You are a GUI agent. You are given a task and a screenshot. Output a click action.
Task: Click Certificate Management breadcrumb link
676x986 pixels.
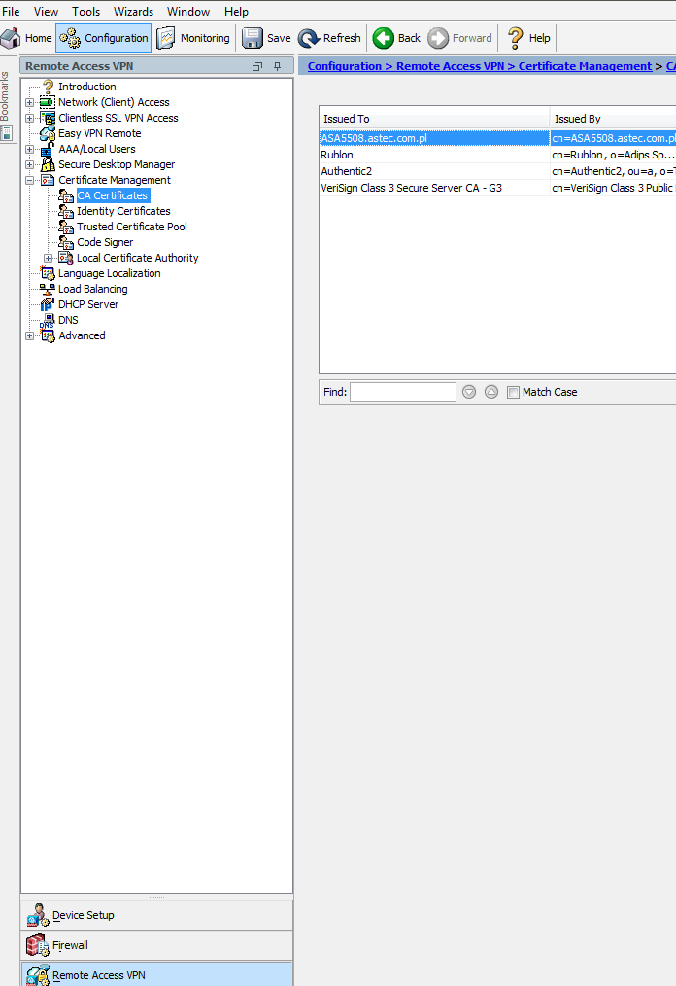click(585, 66)
